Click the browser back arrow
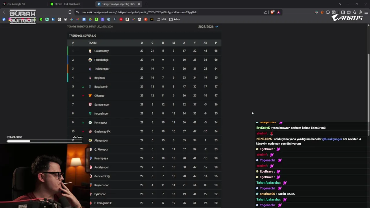370x208 pixels. (4, 12)
